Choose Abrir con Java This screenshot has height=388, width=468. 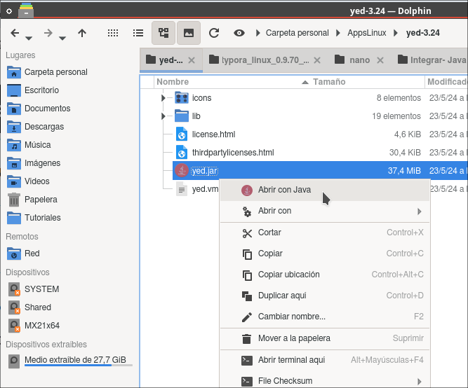click(325, 190)
